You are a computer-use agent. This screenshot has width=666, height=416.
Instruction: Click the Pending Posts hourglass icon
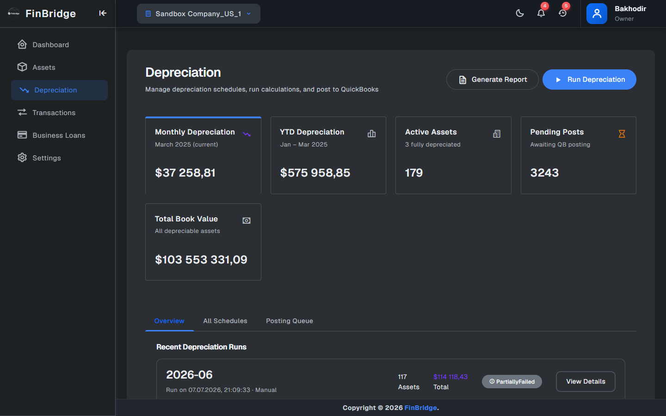pos(622,134)
